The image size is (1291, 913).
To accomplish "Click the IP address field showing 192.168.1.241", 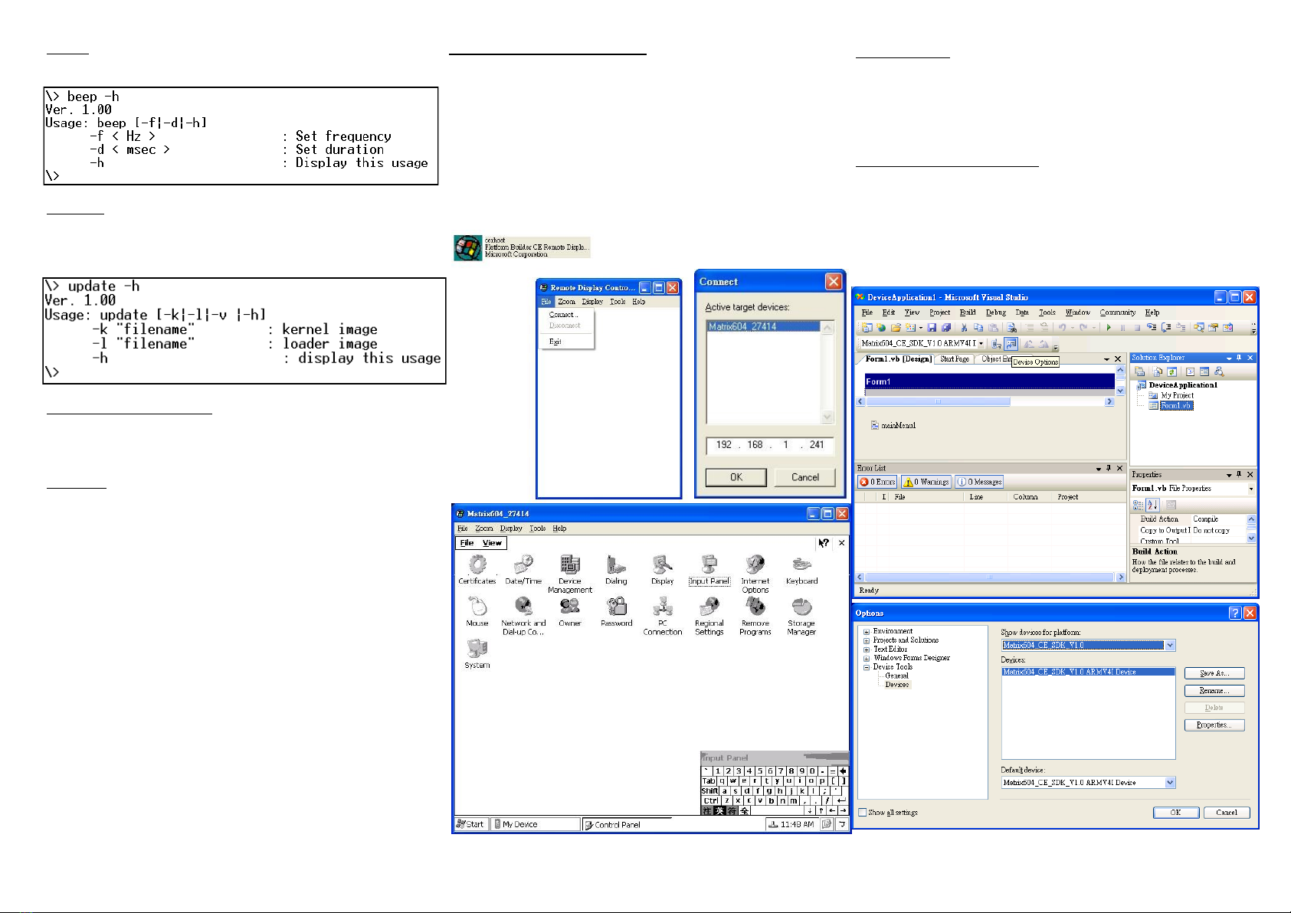I will (x=770, y=445).
